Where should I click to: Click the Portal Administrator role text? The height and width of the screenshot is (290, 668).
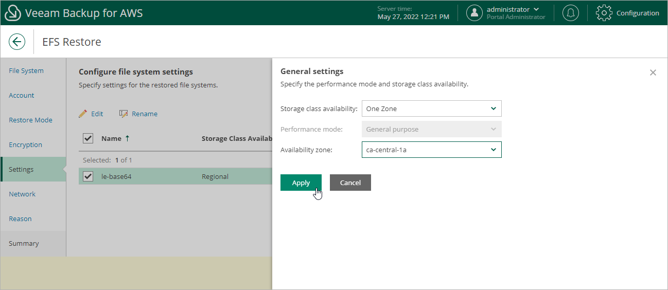click(x=516, y=17)
